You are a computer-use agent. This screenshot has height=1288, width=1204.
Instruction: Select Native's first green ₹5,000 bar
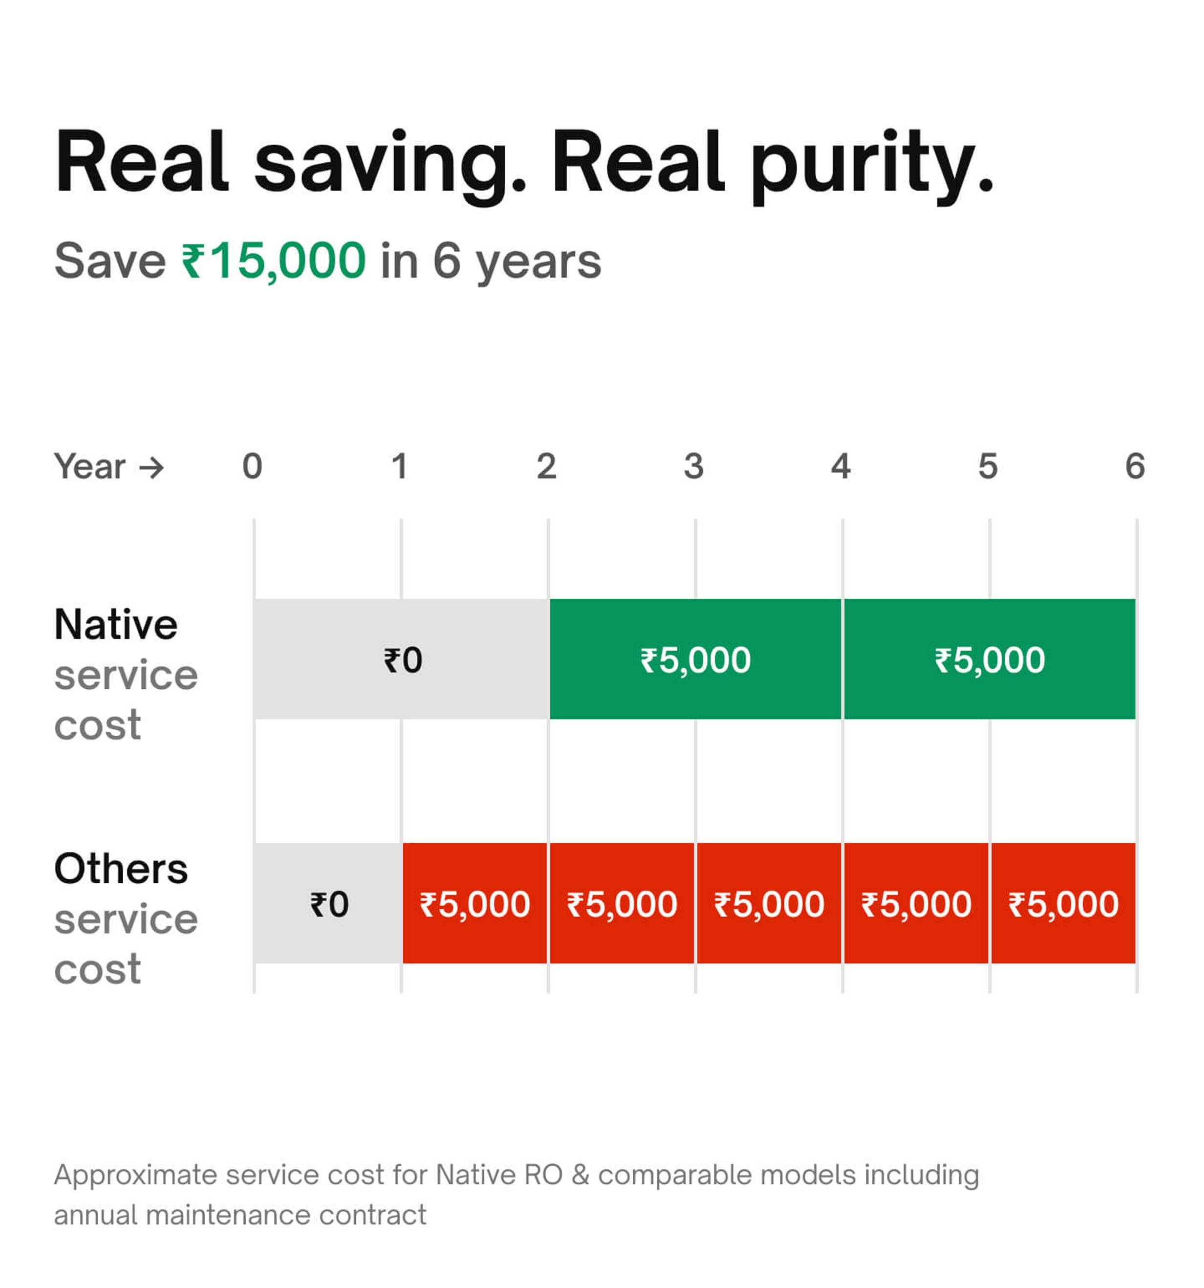695,659
